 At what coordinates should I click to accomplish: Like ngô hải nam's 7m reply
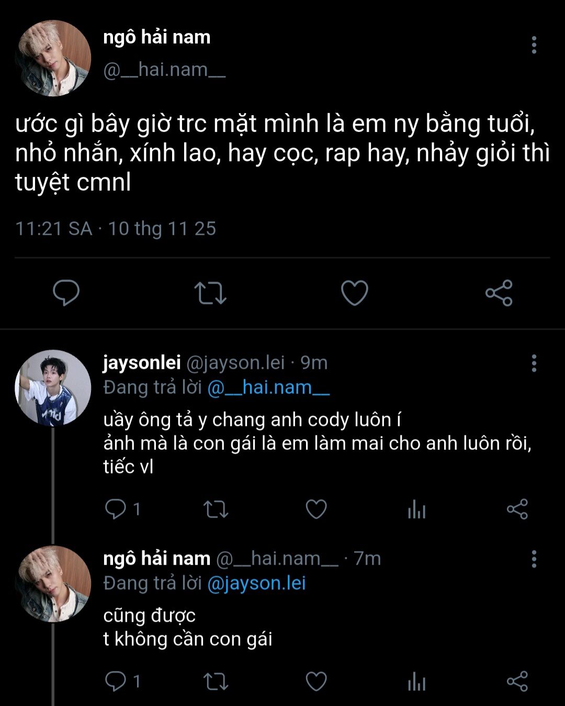tap(316, 681)
